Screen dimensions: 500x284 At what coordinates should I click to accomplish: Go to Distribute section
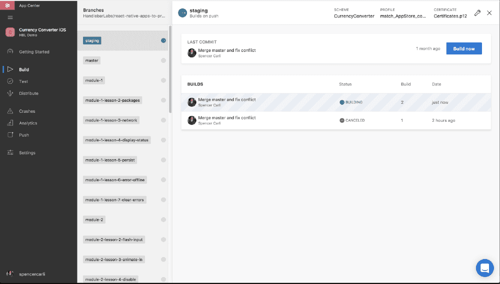28,93
